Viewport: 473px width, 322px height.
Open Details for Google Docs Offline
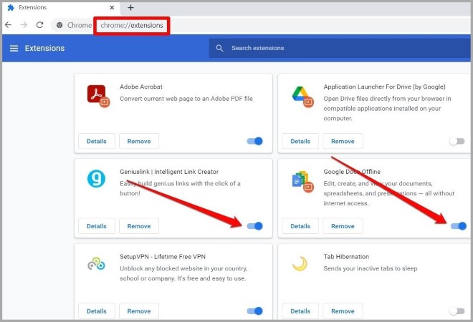coord(300,226)
